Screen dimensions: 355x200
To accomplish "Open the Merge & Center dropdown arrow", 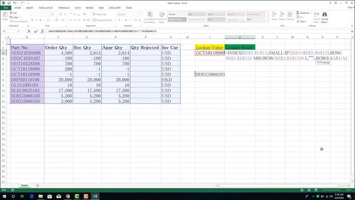I will (114, 20).
